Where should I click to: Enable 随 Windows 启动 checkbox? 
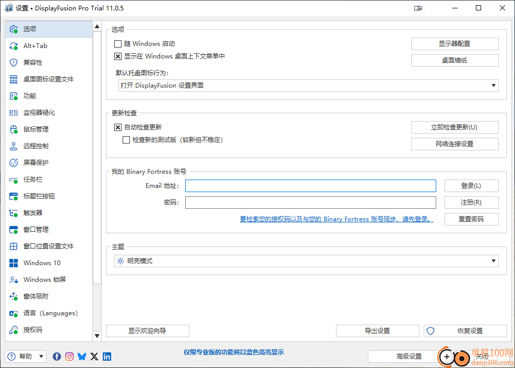point(117,44)
